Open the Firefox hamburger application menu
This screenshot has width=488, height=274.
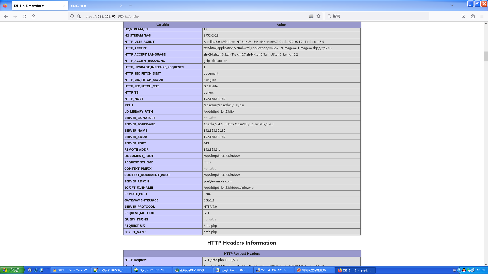point(482,16)
